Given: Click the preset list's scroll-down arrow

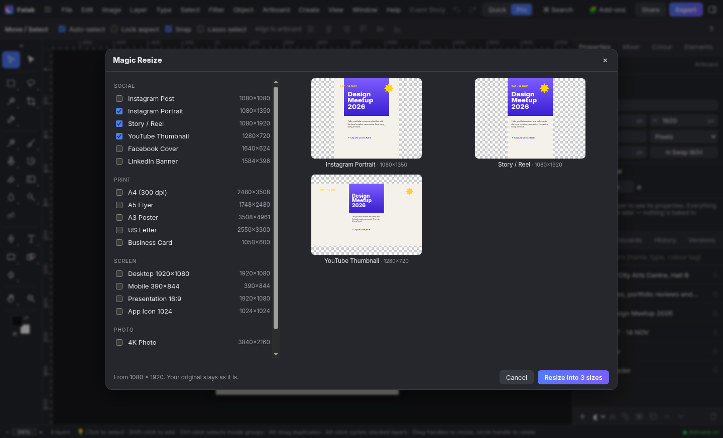Looking at the screenshot, I should (276, 354).
